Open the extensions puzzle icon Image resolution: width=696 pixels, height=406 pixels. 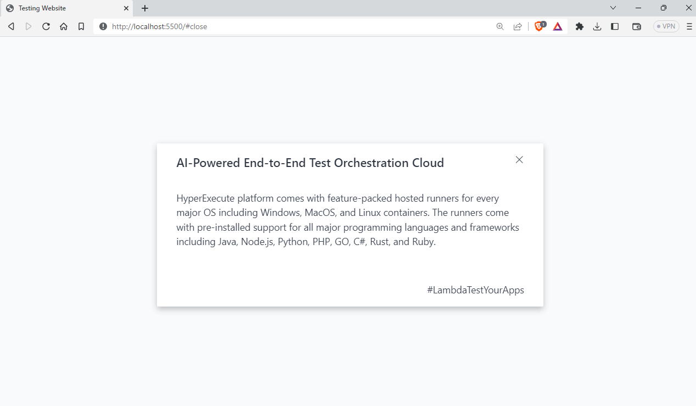[580, 26]
